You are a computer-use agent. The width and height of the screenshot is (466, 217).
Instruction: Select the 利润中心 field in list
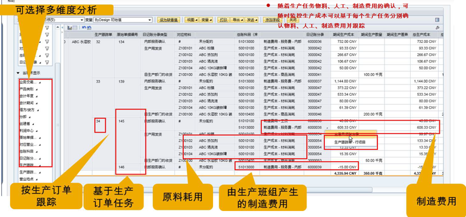27,130
